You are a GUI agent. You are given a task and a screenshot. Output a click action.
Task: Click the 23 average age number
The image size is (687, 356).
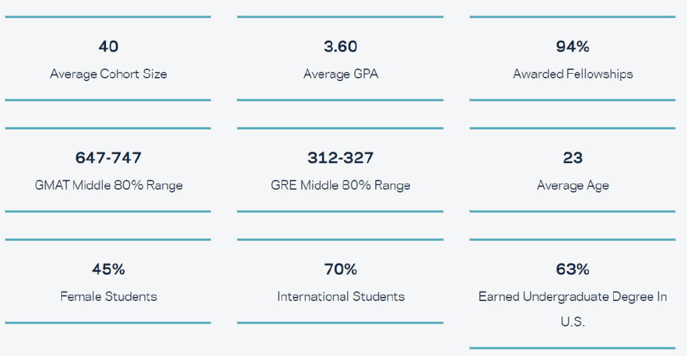coord(572,158)
